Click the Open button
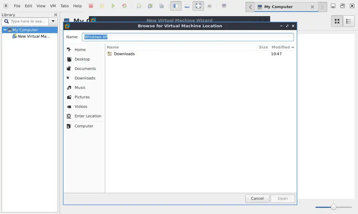The width and height of the screenshot is (358, 214). pos(283,198)
